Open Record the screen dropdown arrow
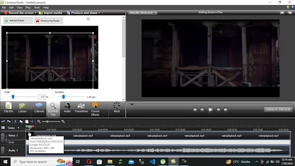295x166 pixels. (36, 13)
